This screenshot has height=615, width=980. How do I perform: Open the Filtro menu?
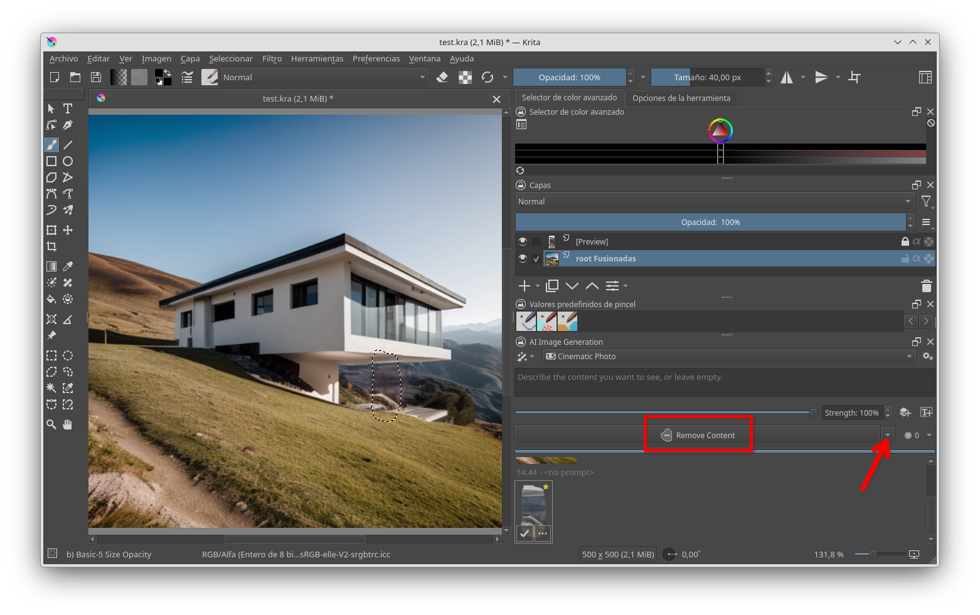pos(272,58)
